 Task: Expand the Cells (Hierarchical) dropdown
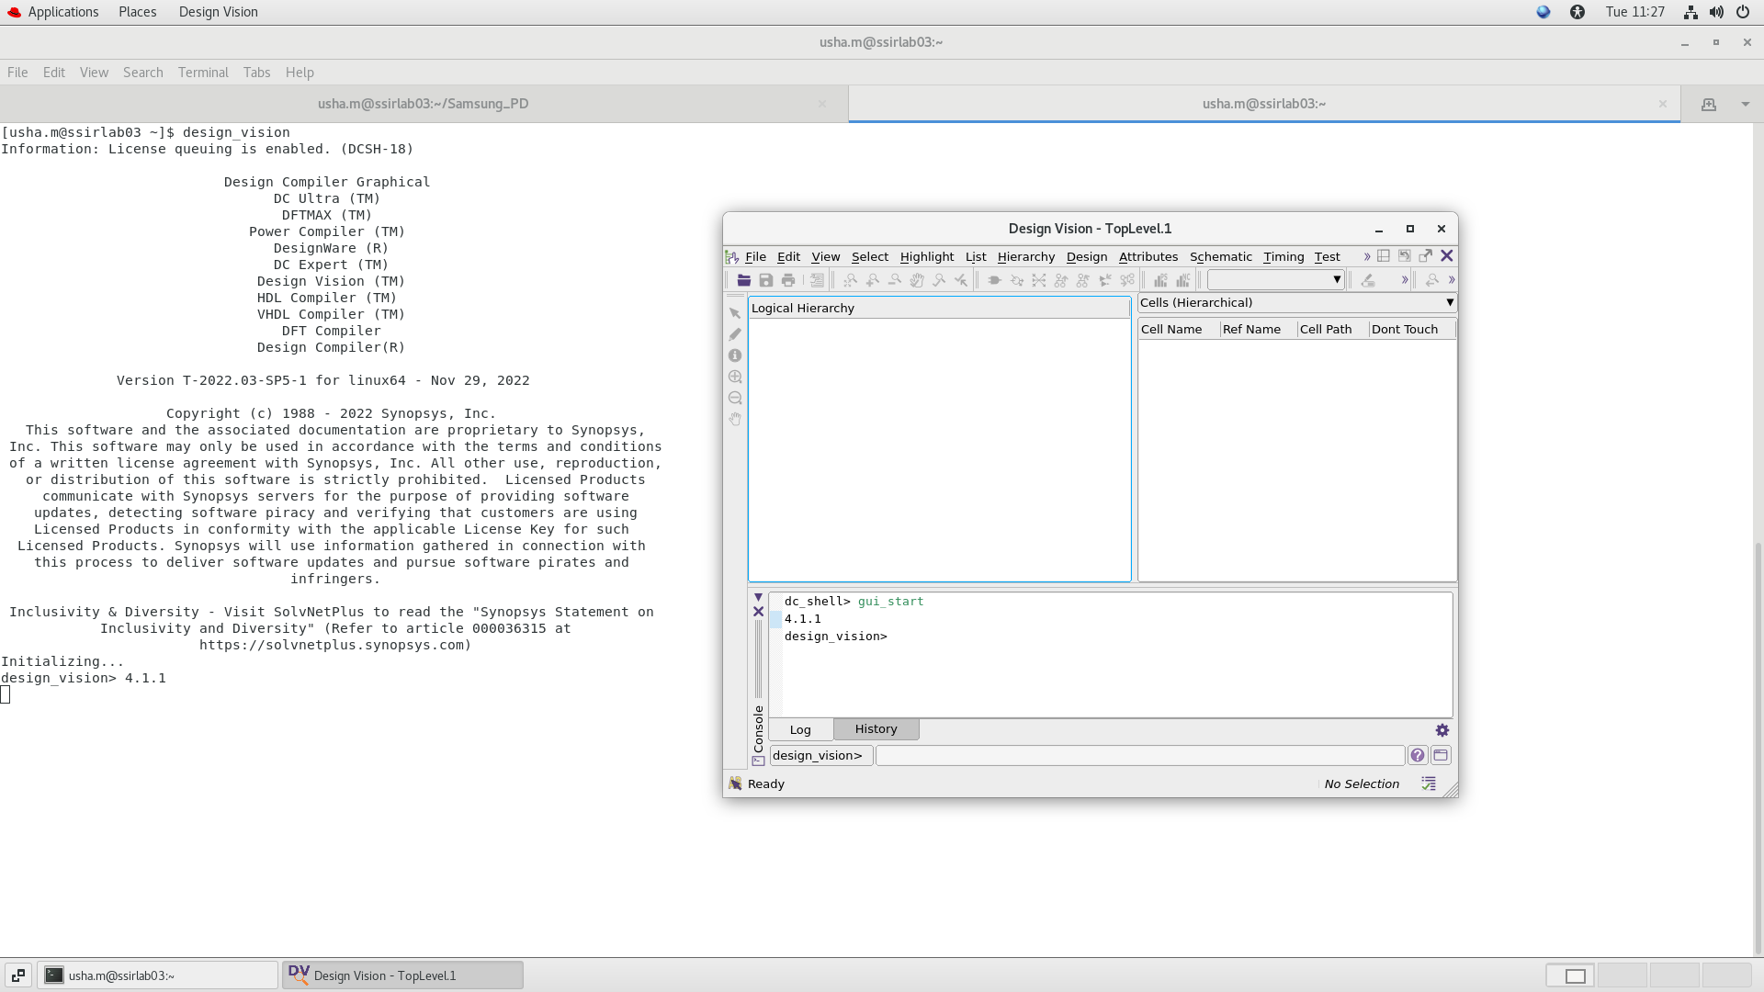coord(1450,302)
